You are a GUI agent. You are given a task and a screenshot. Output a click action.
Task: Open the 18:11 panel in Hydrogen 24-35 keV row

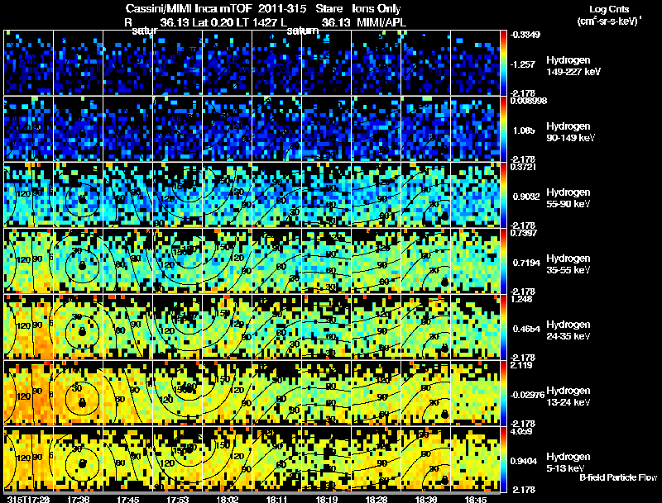click(277, 327)
